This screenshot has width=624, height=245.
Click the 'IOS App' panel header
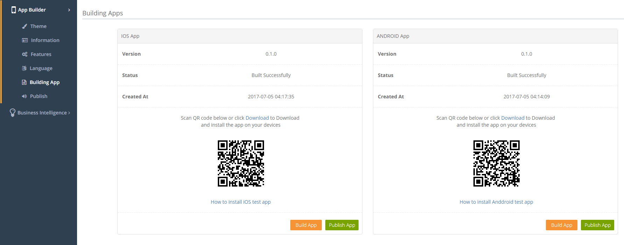click(x=240, y=36)
